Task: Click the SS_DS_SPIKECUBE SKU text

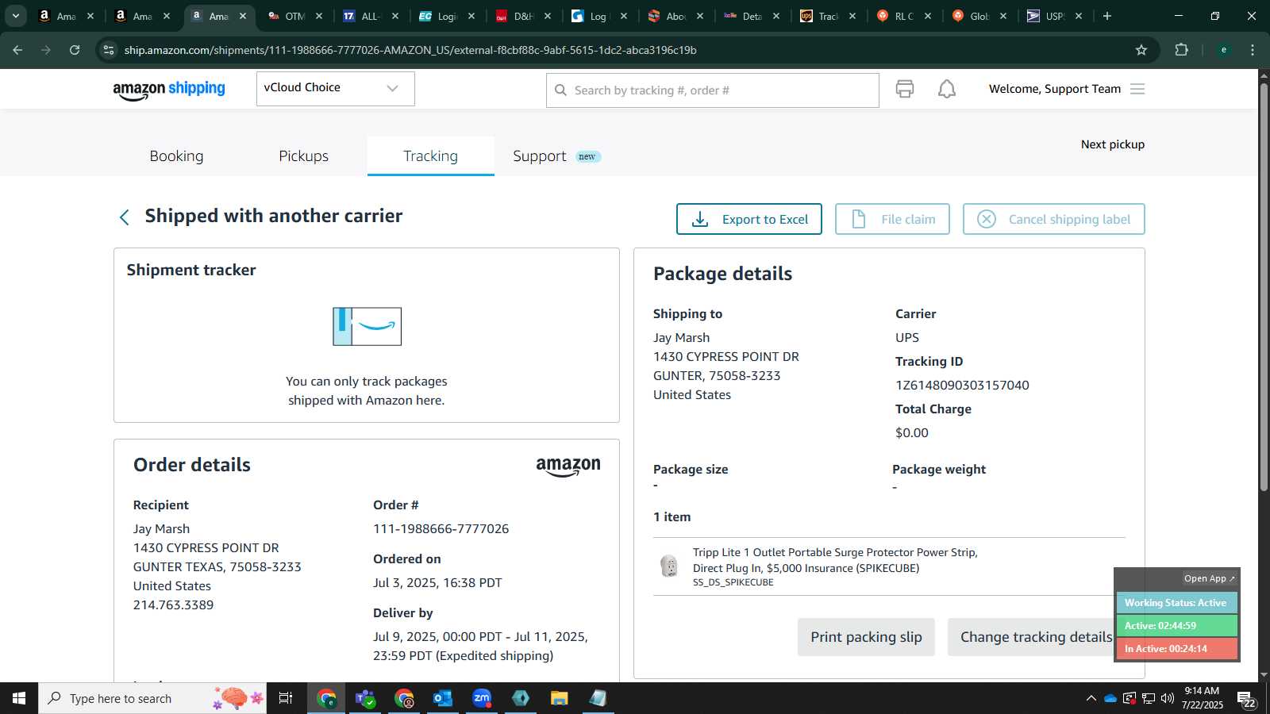Action: coord(733,582)
